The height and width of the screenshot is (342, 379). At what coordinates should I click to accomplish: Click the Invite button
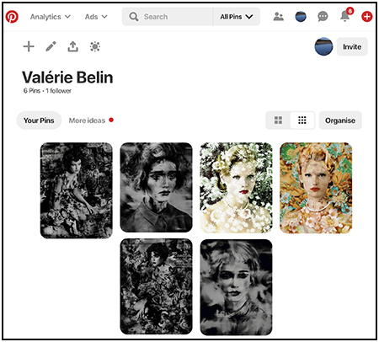(352, 46)
